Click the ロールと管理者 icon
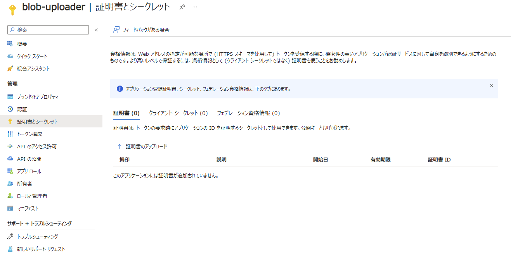The image size is (511, 268). [x=10, y=196]
